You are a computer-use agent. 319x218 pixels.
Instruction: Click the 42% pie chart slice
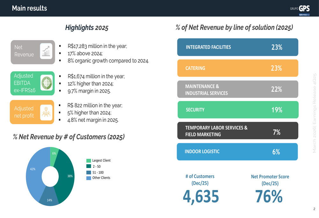pyautogui.click(x=33, y=178)
